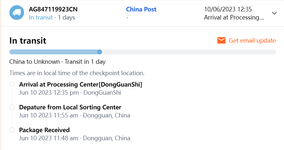Screen dimensions: 284x150
Task: Click timeline marker beside Arrival at Processing Center
Action: [x=12, y=84]
